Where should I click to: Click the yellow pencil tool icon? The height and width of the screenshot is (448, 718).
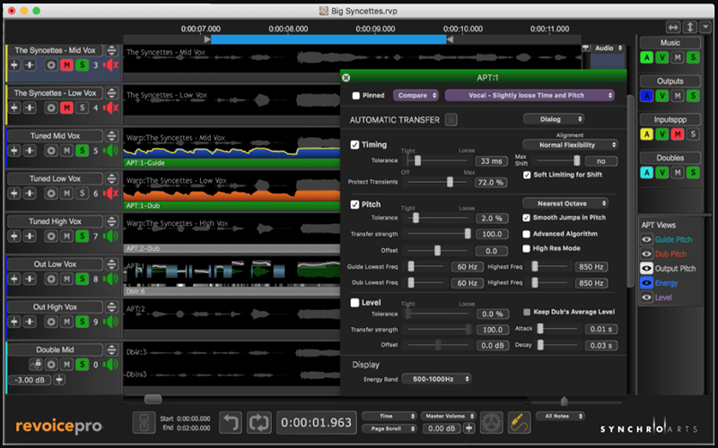518,421
